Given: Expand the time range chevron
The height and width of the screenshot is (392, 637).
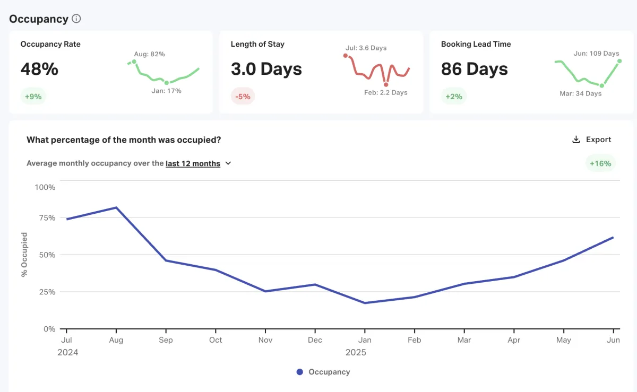Looking at the screenshot, I should tap(228, 163).
